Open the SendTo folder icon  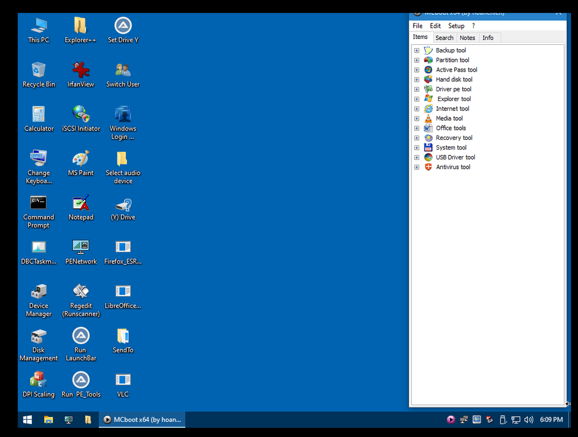click(x=123, y=340)
